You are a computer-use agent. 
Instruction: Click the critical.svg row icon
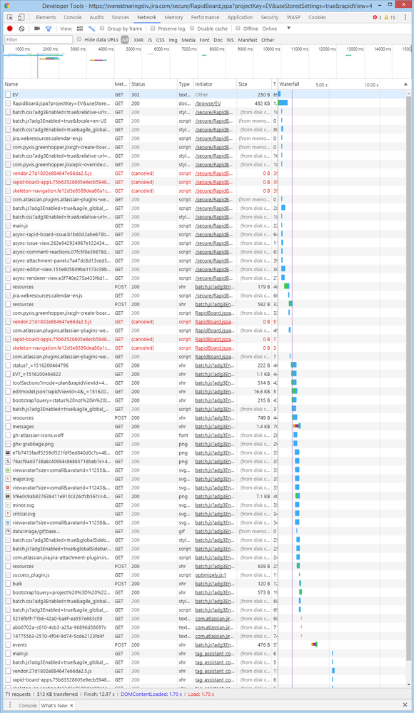[8, 514]
